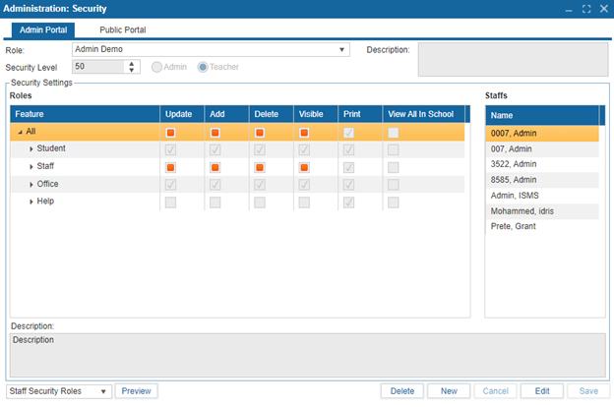Image resolution: width=614 pixels, height=407 pixels.
Task: Minimize the Administration: Security window
Action: pyautogui.click(x=569, y=9)
